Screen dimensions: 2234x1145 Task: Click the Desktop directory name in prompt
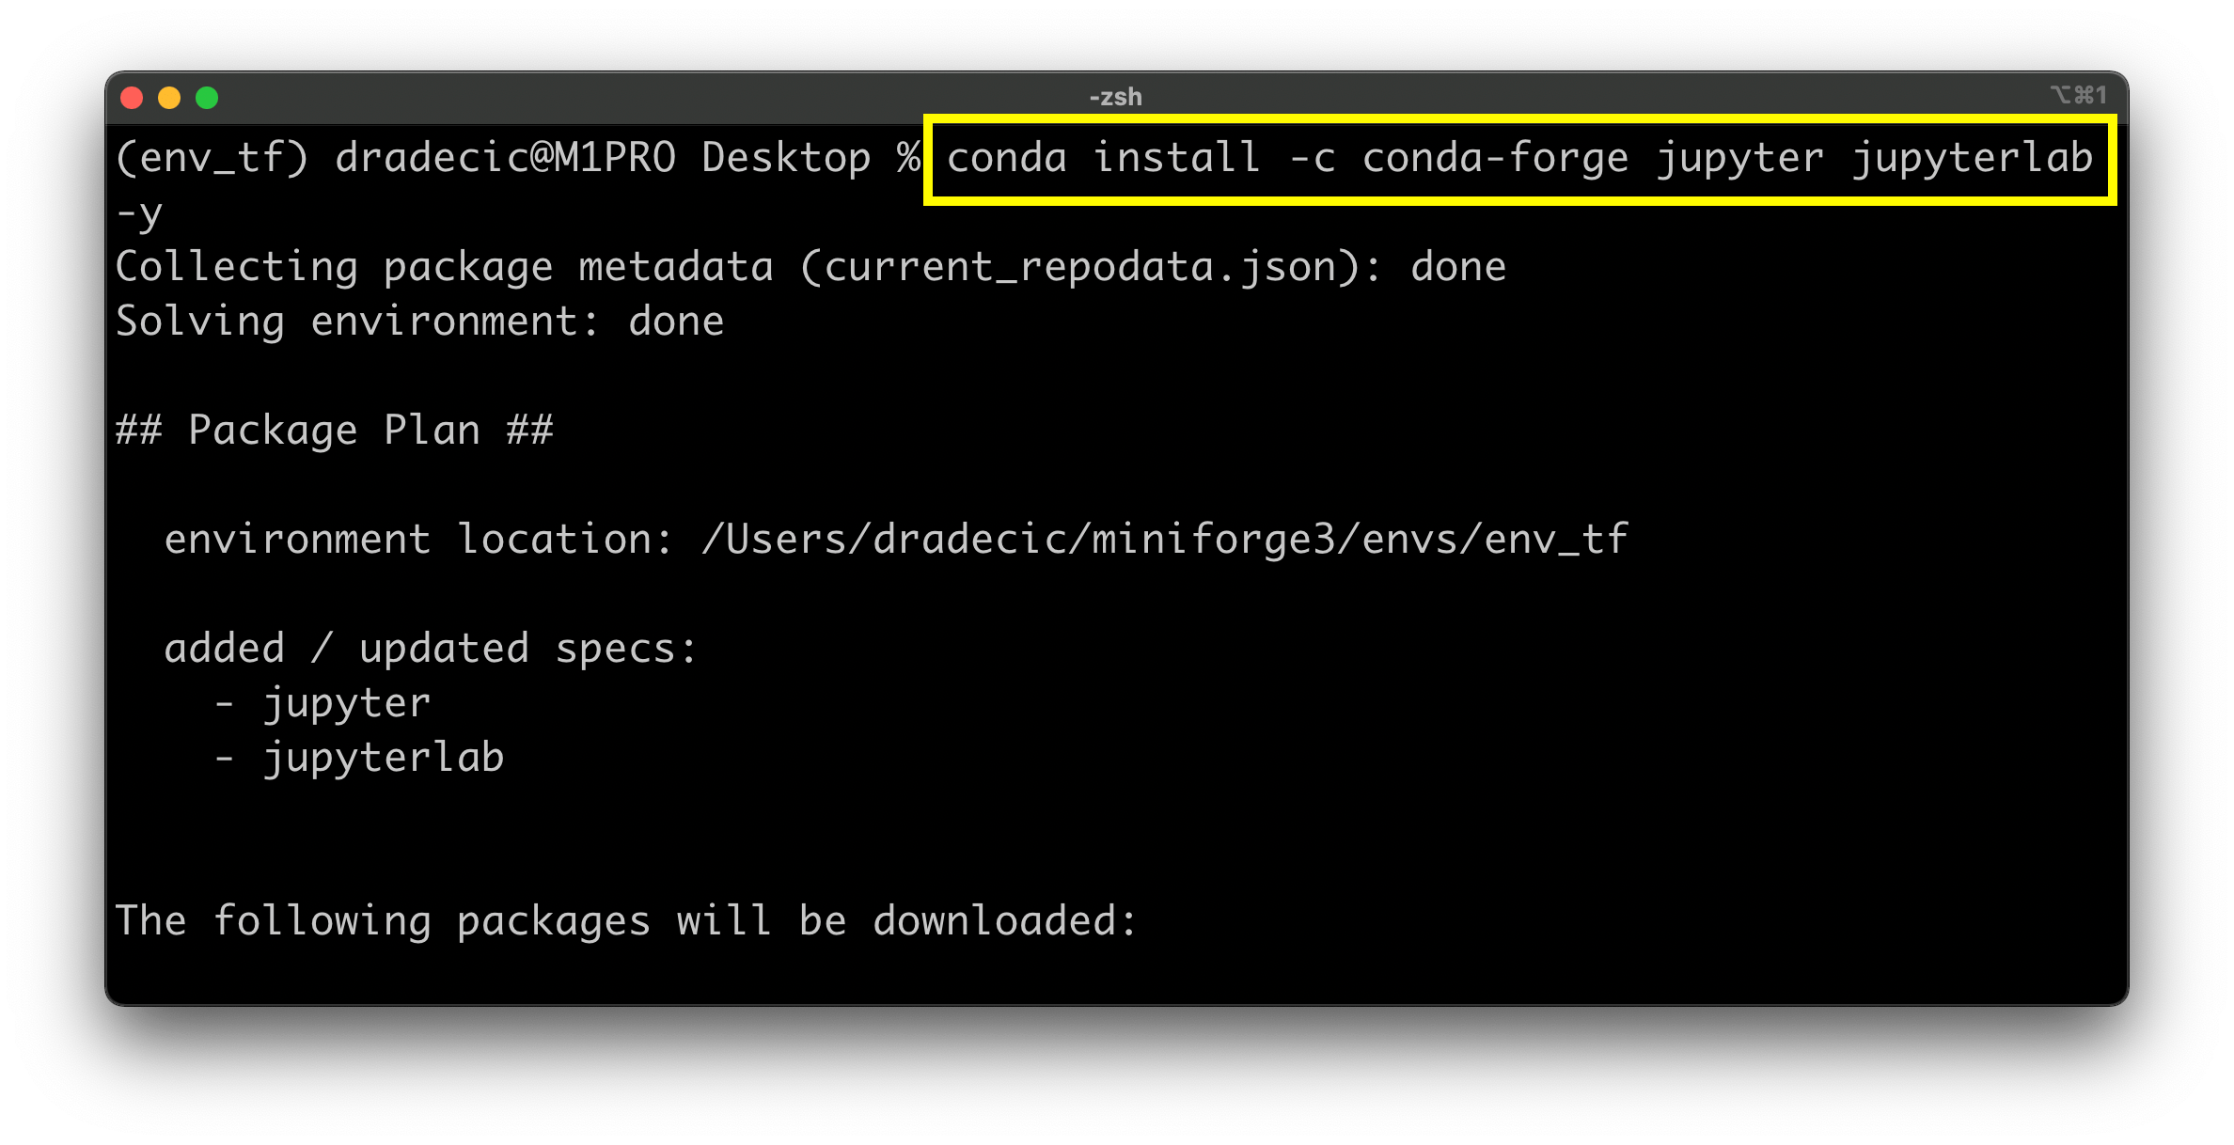point(786,158)
